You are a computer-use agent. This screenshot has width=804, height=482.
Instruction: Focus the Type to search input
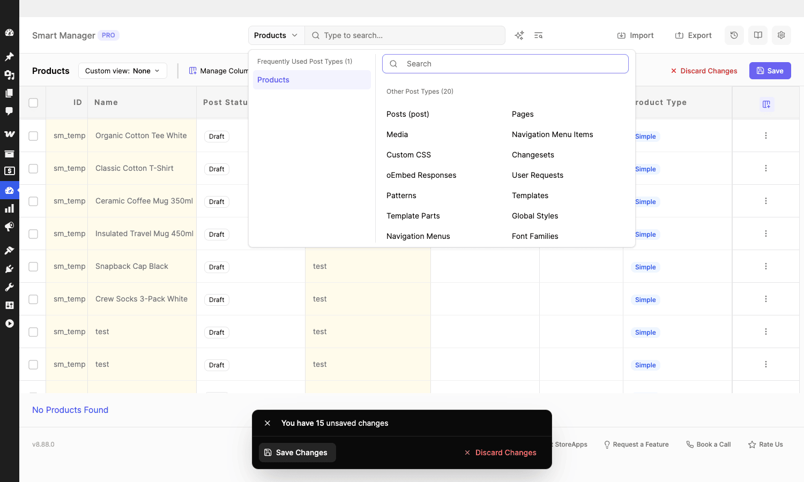point(405,35)
